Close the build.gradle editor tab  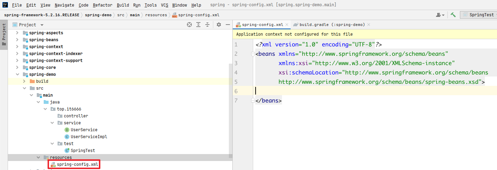[x=368, y=25]
